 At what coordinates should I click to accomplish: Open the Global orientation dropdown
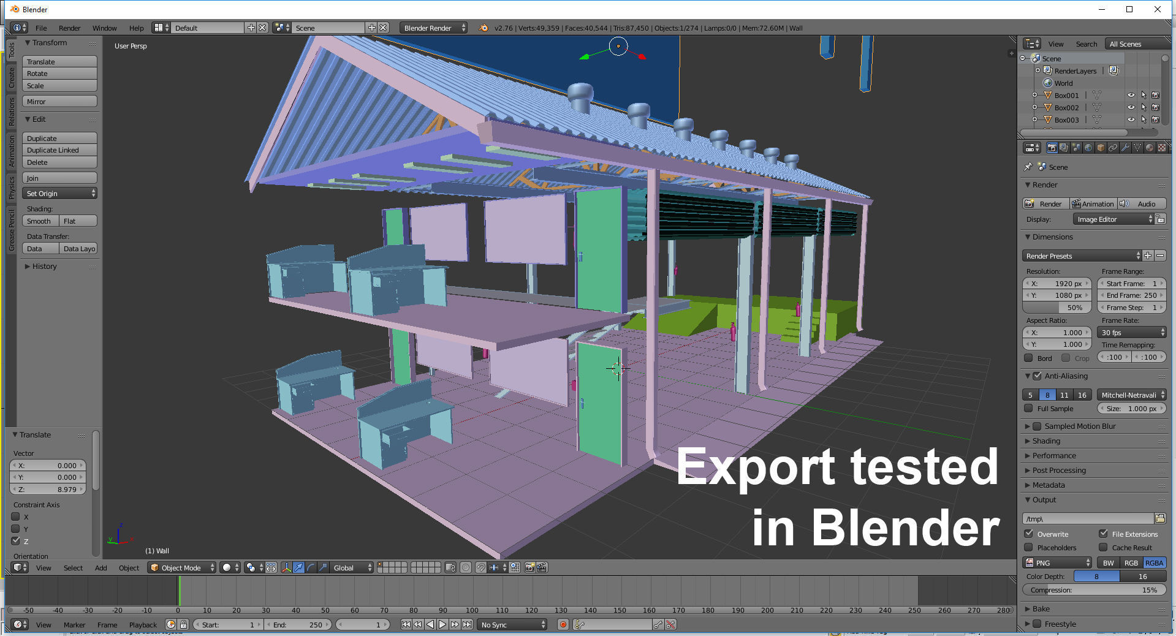(351, 567)
